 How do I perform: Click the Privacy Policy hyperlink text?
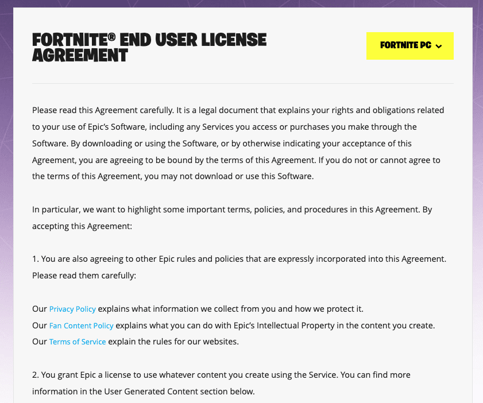point(72,309)
